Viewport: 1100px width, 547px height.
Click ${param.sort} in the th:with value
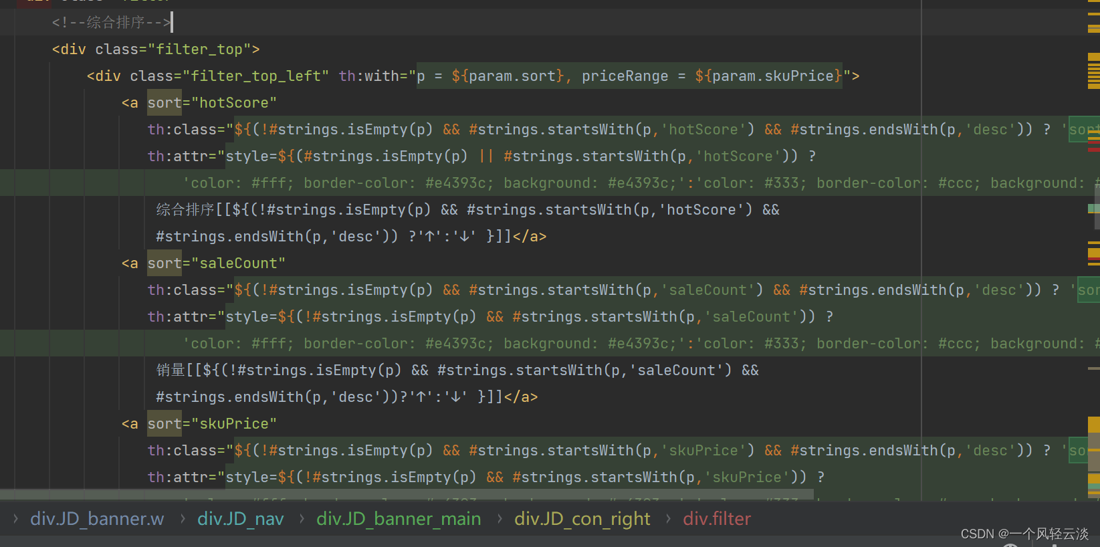point(508,76)
